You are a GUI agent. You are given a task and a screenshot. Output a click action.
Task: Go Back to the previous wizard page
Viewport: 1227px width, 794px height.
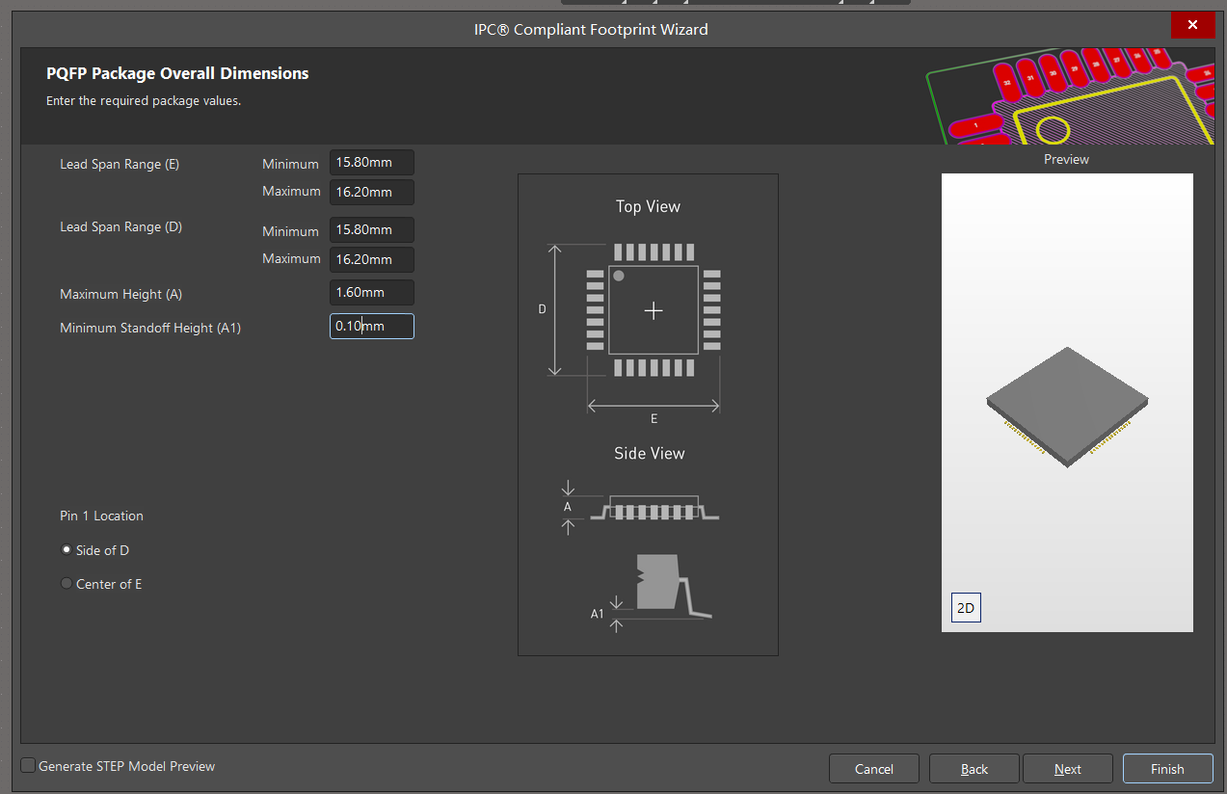pyautogui.click(x=974, y=768)
